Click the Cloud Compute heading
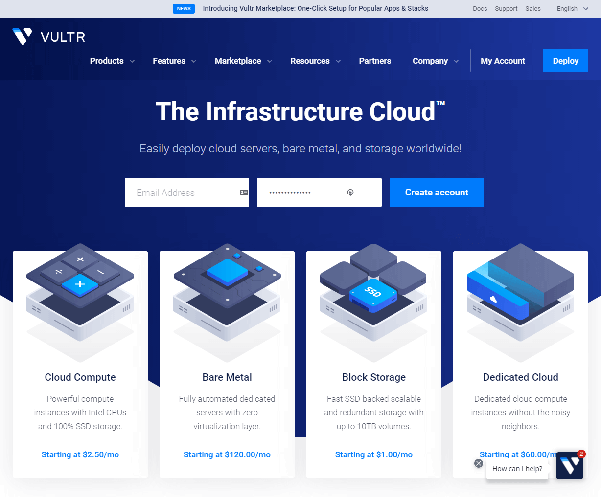Viewport: 601px width, 497px height. (80, 377)
